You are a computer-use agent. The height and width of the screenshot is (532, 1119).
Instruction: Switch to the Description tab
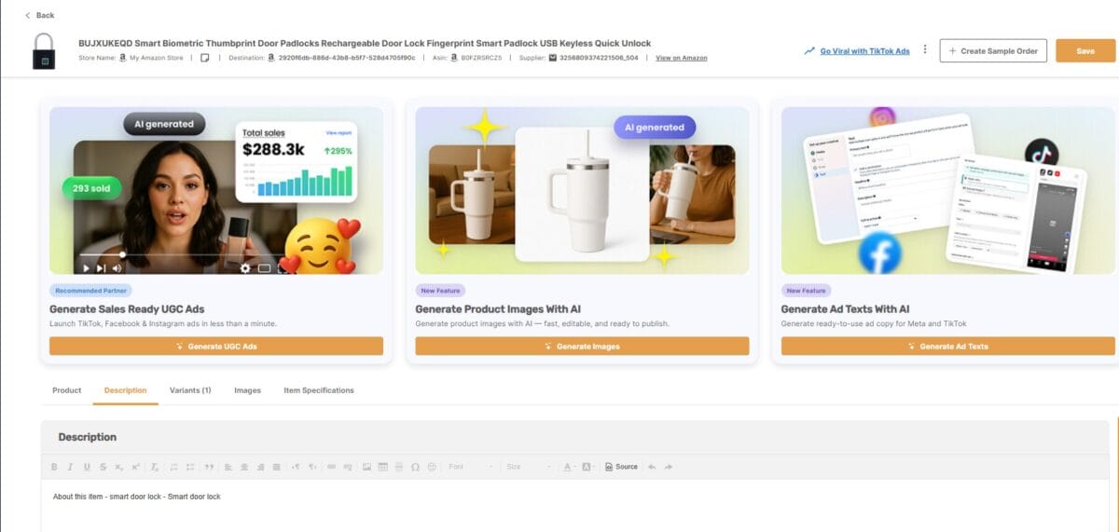click(125, 390)
